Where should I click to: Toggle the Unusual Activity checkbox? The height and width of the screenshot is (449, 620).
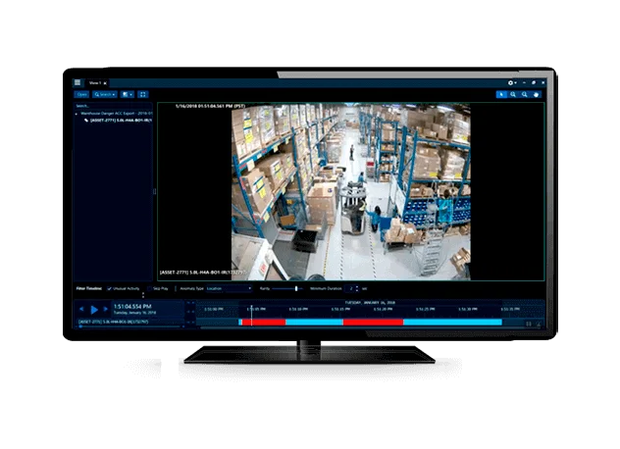(x=109, y=289)
